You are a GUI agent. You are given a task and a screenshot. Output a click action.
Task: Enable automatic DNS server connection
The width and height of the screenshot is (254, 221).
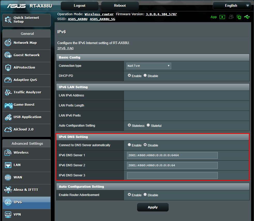[x=129, y=145]
